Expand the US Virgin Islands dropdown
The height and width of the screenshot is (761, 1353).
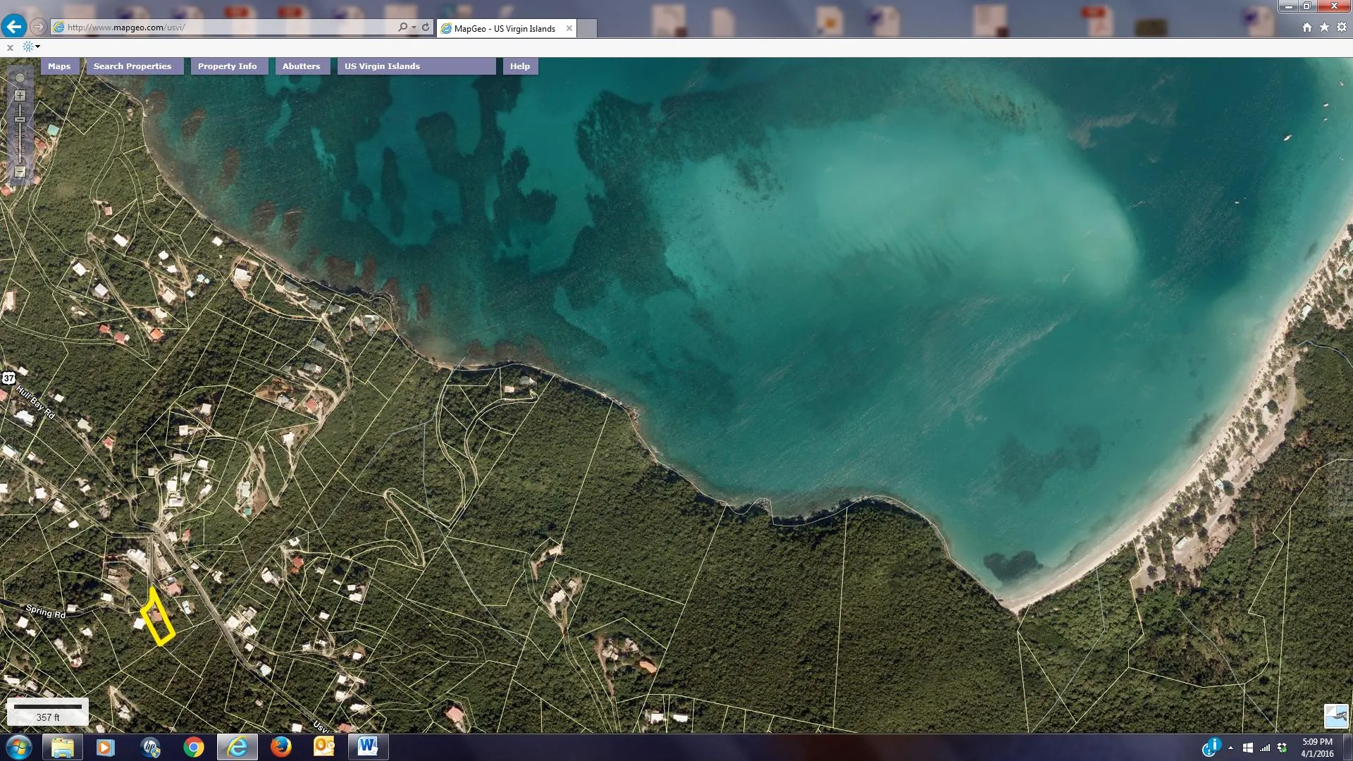coord(416,66)
